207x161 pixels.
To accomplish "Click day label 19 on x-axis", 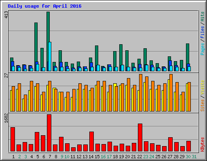I will [121, 157].
